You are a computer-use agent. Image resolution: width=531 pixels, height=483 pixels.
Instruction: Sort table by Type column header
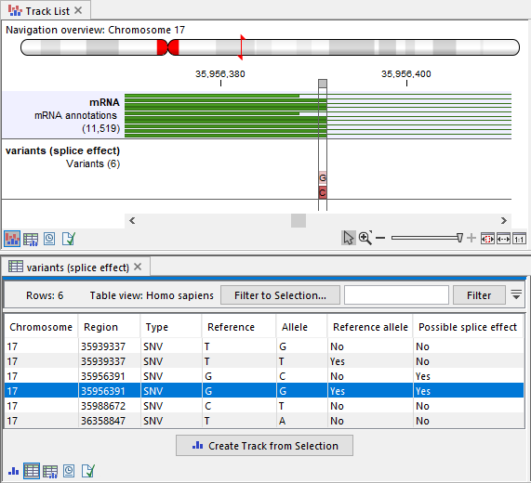(x=171, y=327)
